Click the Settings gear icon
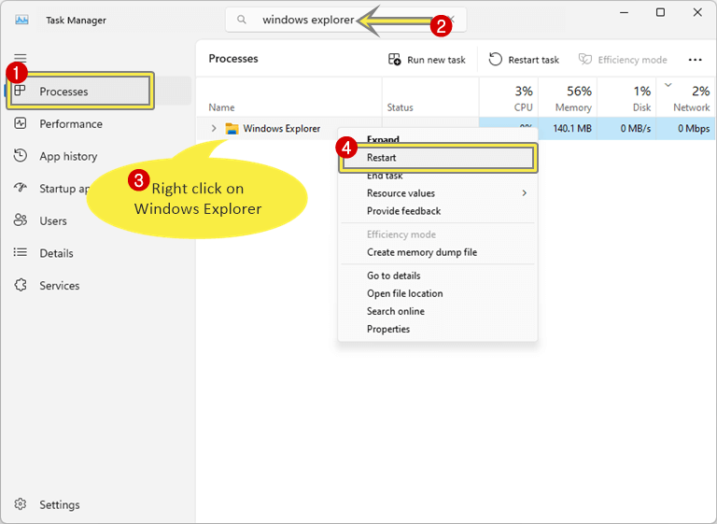The height and width of the screenshot is (524, 717). [x=21, y=503]
